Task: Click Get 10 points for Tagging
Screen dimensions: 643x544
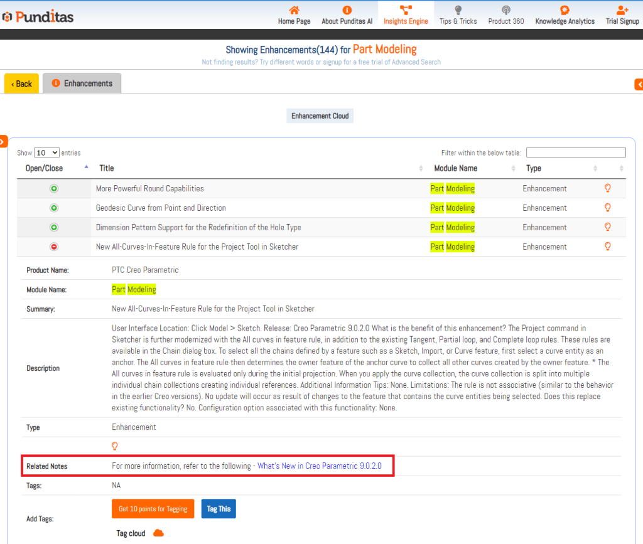Action: pos(153,509)
